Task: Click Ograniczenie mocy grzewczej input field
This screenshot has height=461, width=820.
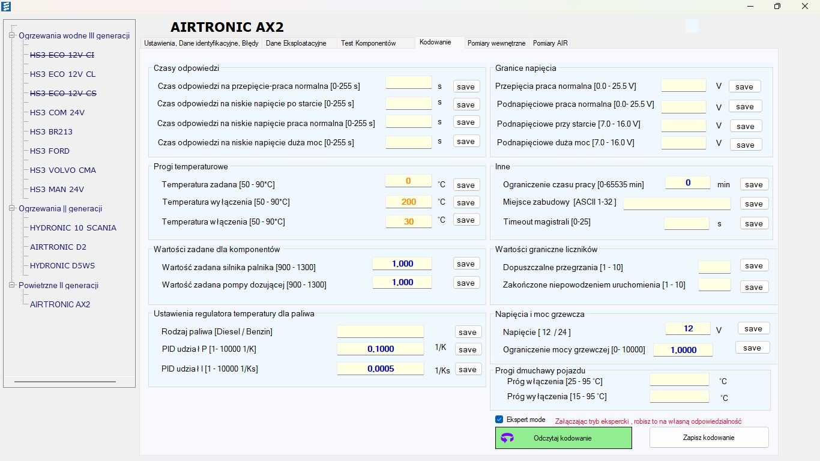Action: (683, 350)
